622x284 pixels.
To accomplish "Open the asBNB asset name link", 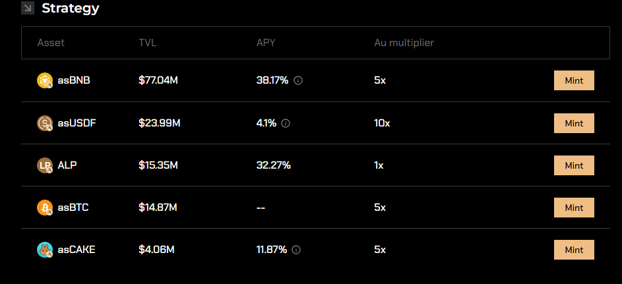I will 74,81.
